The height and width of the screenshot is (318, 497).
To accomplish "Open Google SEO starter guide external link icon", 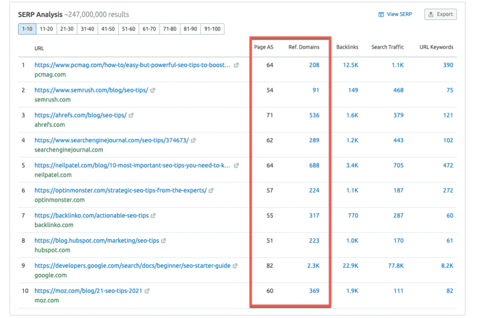I will point(234,265).
